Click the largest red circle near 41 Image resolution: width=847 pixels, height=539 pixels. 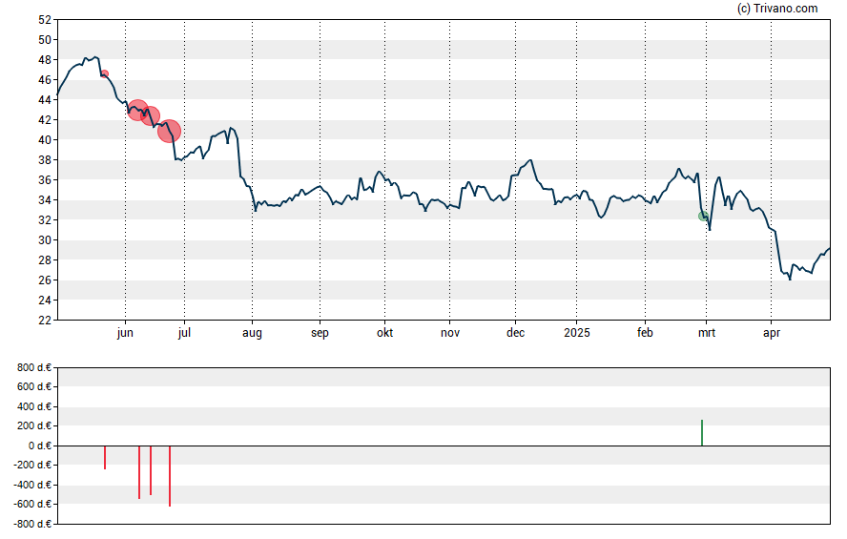pyautogui.click(x=169, y=131)
